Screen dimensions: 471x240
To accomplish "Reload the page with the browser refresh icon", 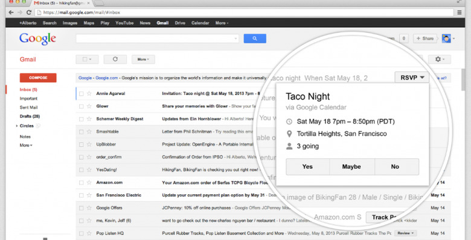I will point(29,13).
